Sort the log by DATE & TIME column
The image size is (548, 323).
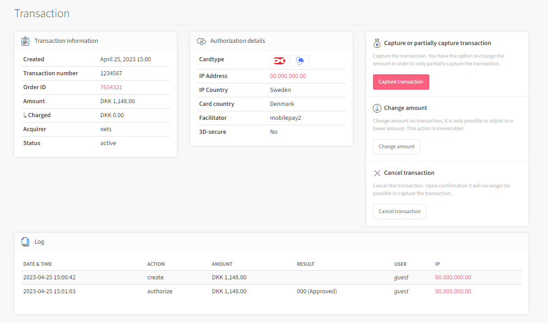point(37,264)
